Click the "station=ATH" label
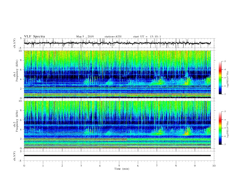The image size is (241, 186). coord(113,36)
